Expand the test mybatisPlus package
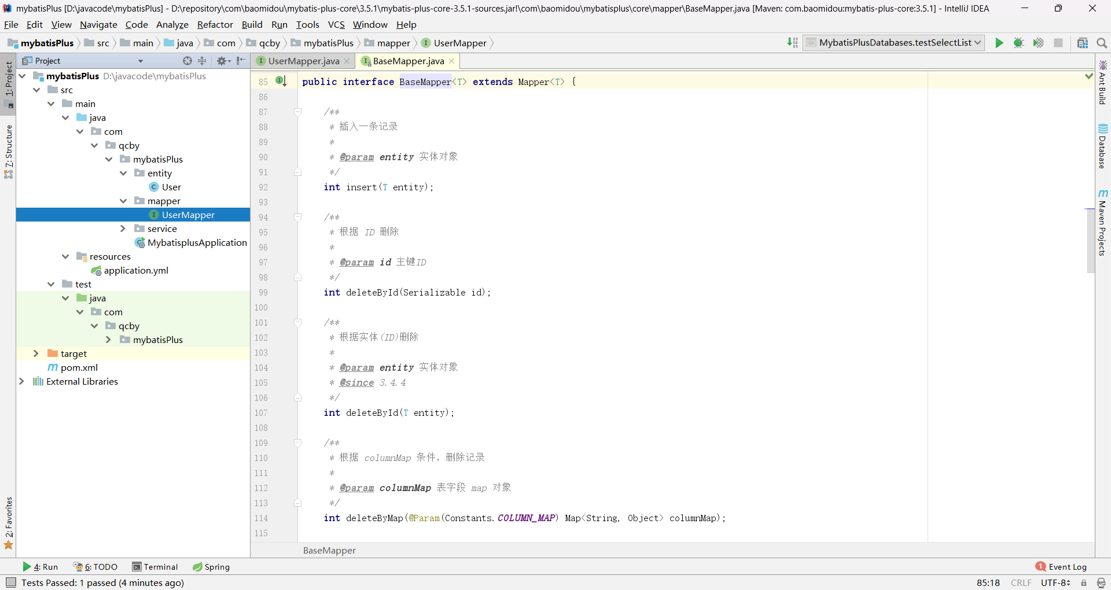Screen dimensions: 1111x590 pos(109,340)
